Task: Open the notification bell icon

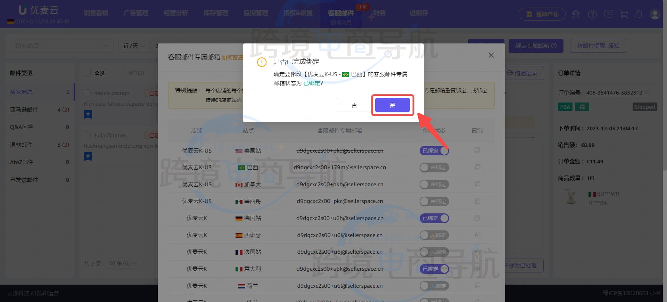Action: 639,14
